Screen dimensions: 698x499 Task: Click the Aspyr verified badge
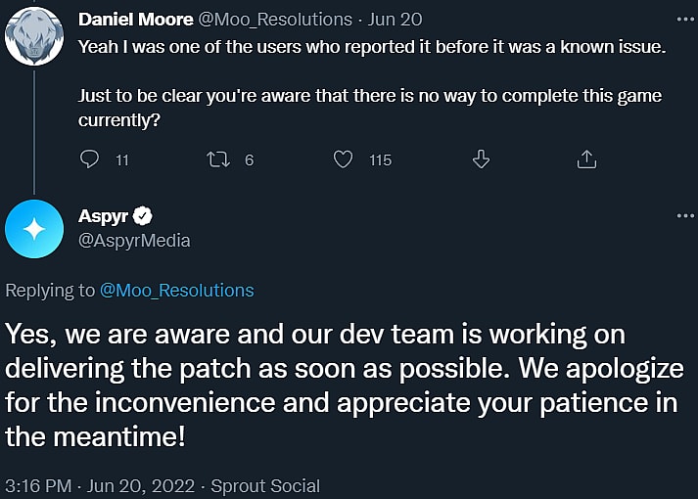143,216
